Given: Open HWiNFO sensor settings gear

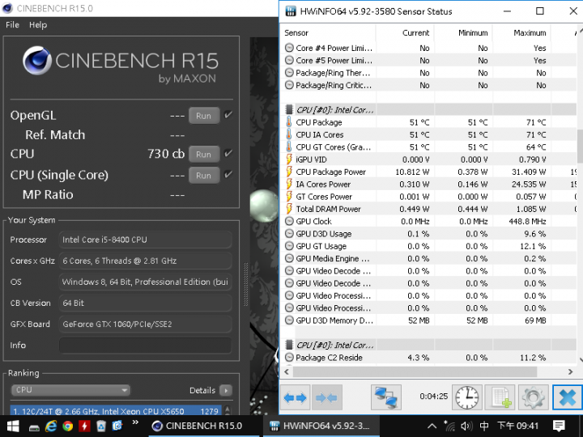Looking at the screenshot, I should click(x=533, y=397).
